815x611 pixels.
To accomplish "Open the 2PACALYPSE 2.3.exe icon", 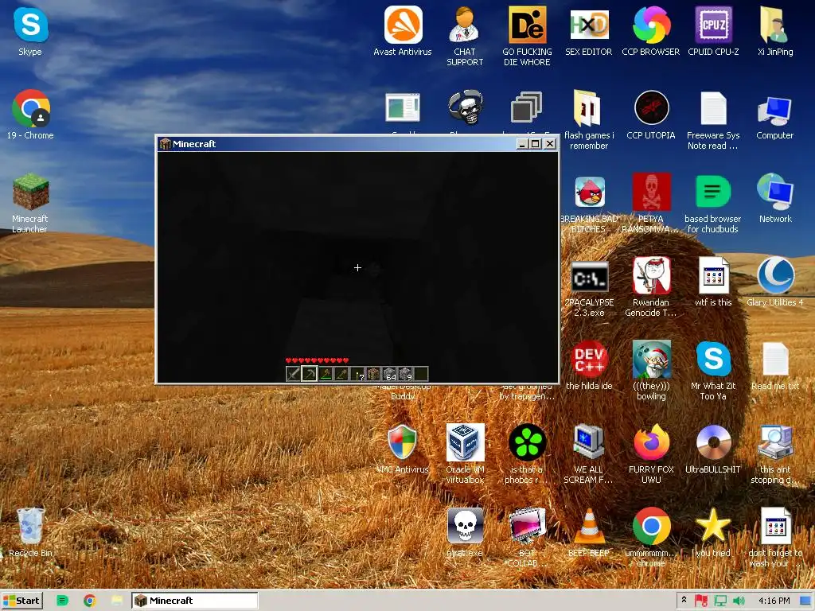I will (x=589, y=287).
